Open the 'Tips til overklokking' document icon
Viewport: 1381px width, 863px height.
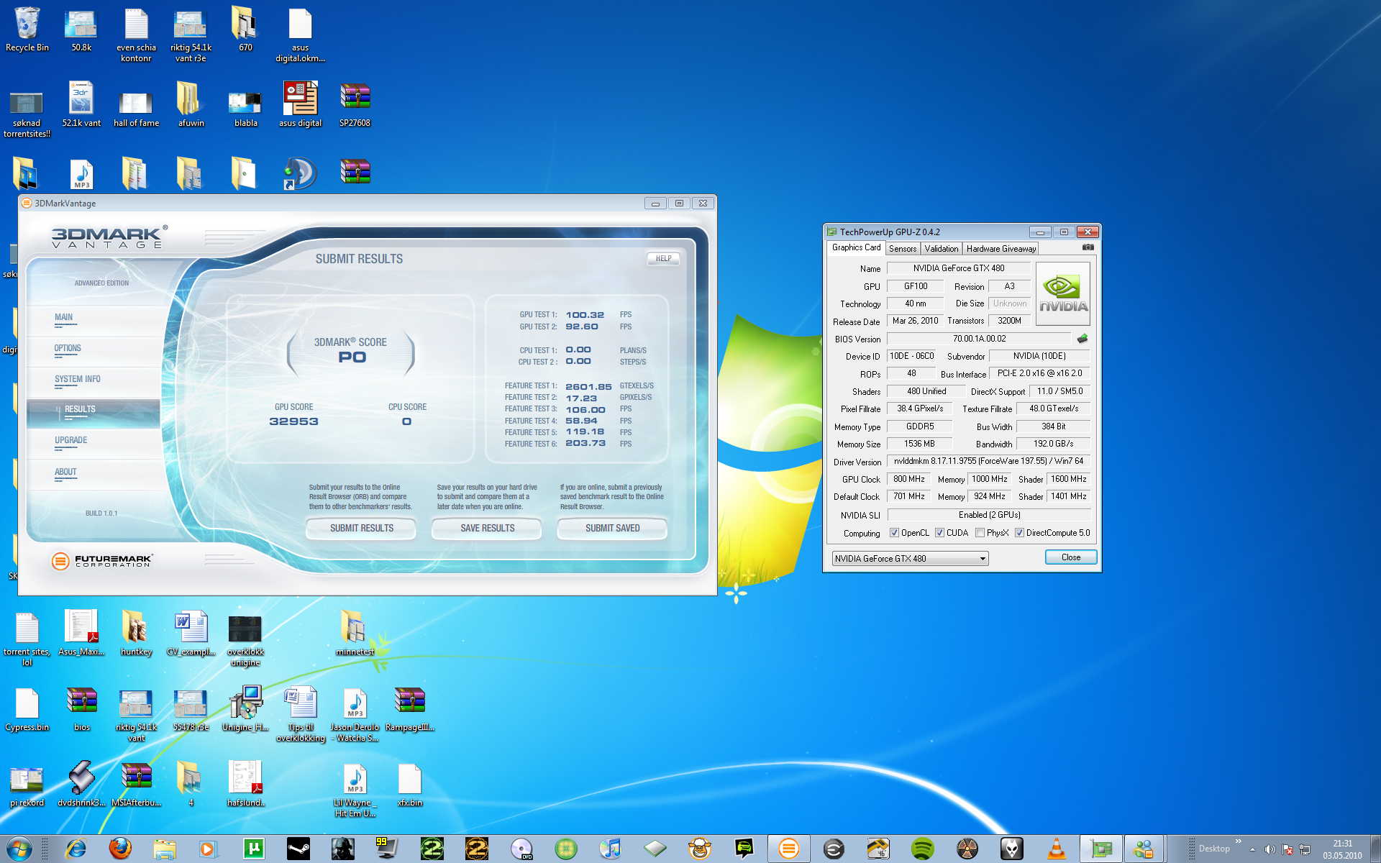click(x=300, y=715)
